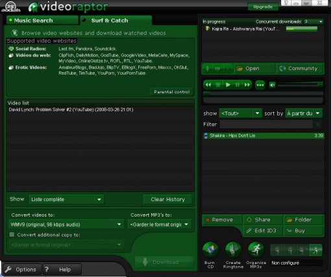Click the playback position seek bar

pyautogui.click(x=263, y=93)
